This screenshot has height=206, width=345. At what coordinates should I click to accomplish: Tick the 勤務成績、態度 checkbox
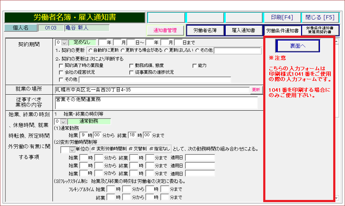(131, 65)
